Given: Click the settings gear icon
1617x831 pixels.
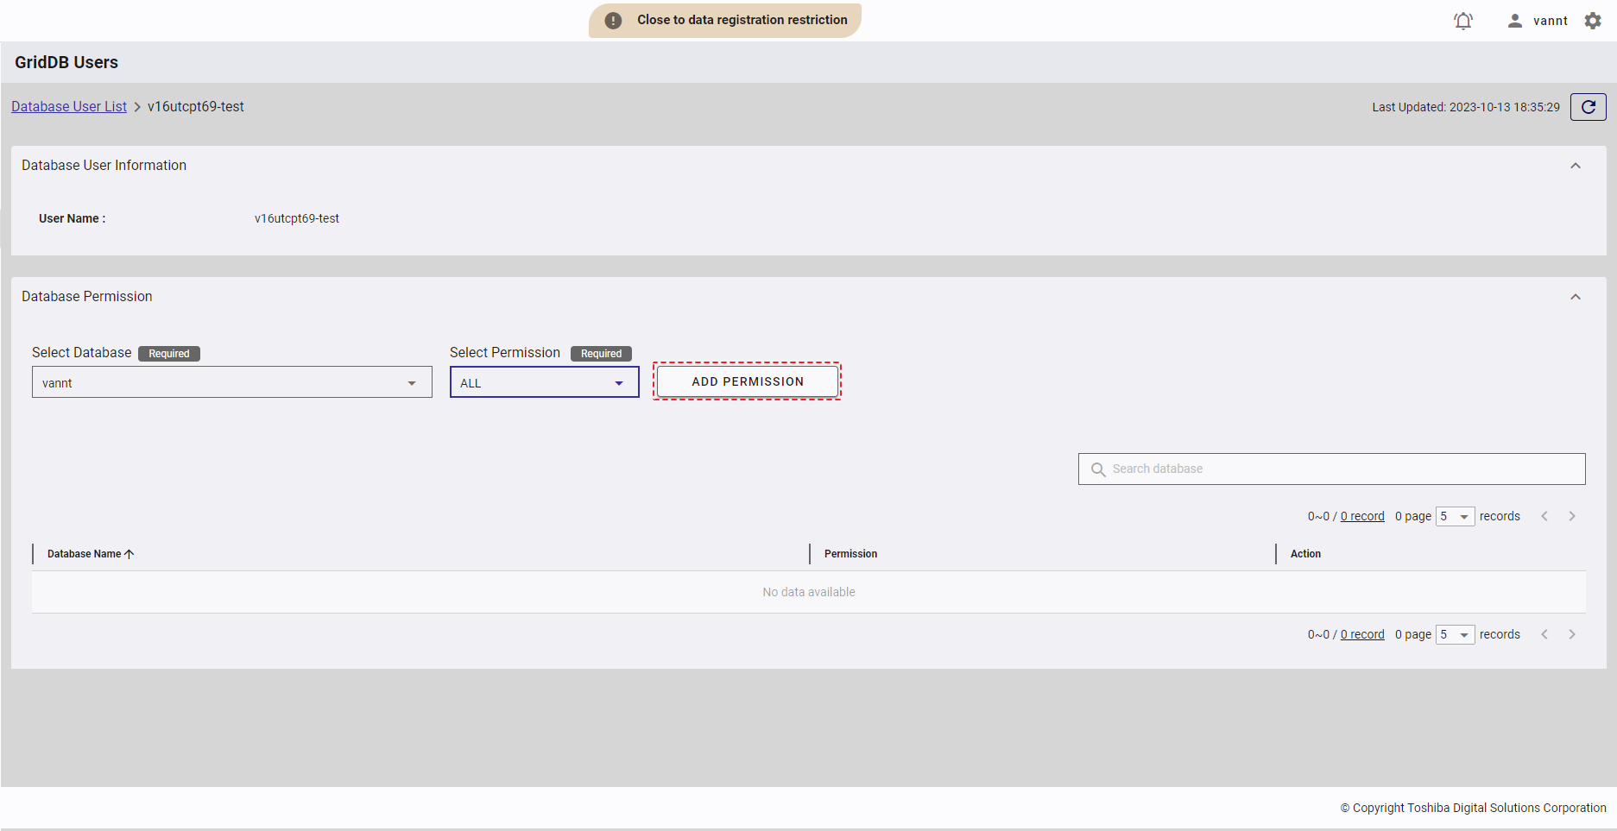Looking at the screenshot, I should 1593,21.
